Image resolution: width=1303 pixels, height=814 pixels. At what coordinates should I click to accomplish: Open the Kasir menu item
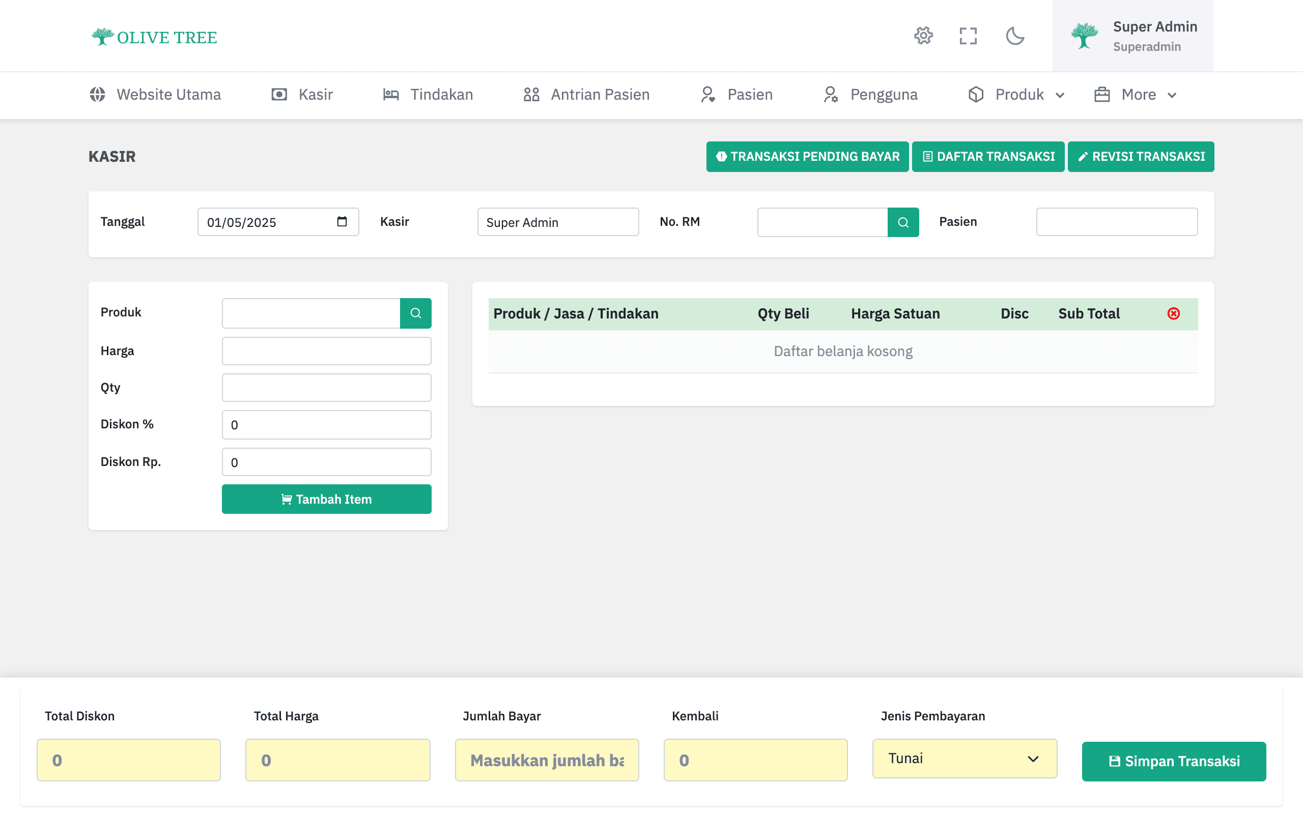[302, 95]
